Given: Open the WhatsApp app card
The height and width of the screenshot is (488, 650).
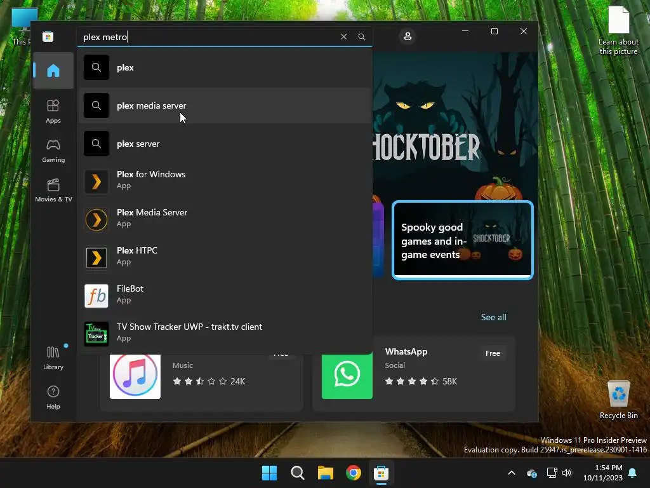Looking at the screenshot, I should [x=414, y=374].
